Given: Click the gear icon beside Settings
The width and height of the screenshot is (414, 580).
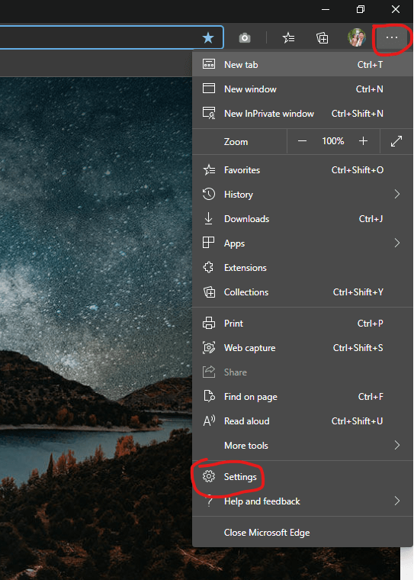Looking at the screenshot, I should click(208, 476).
